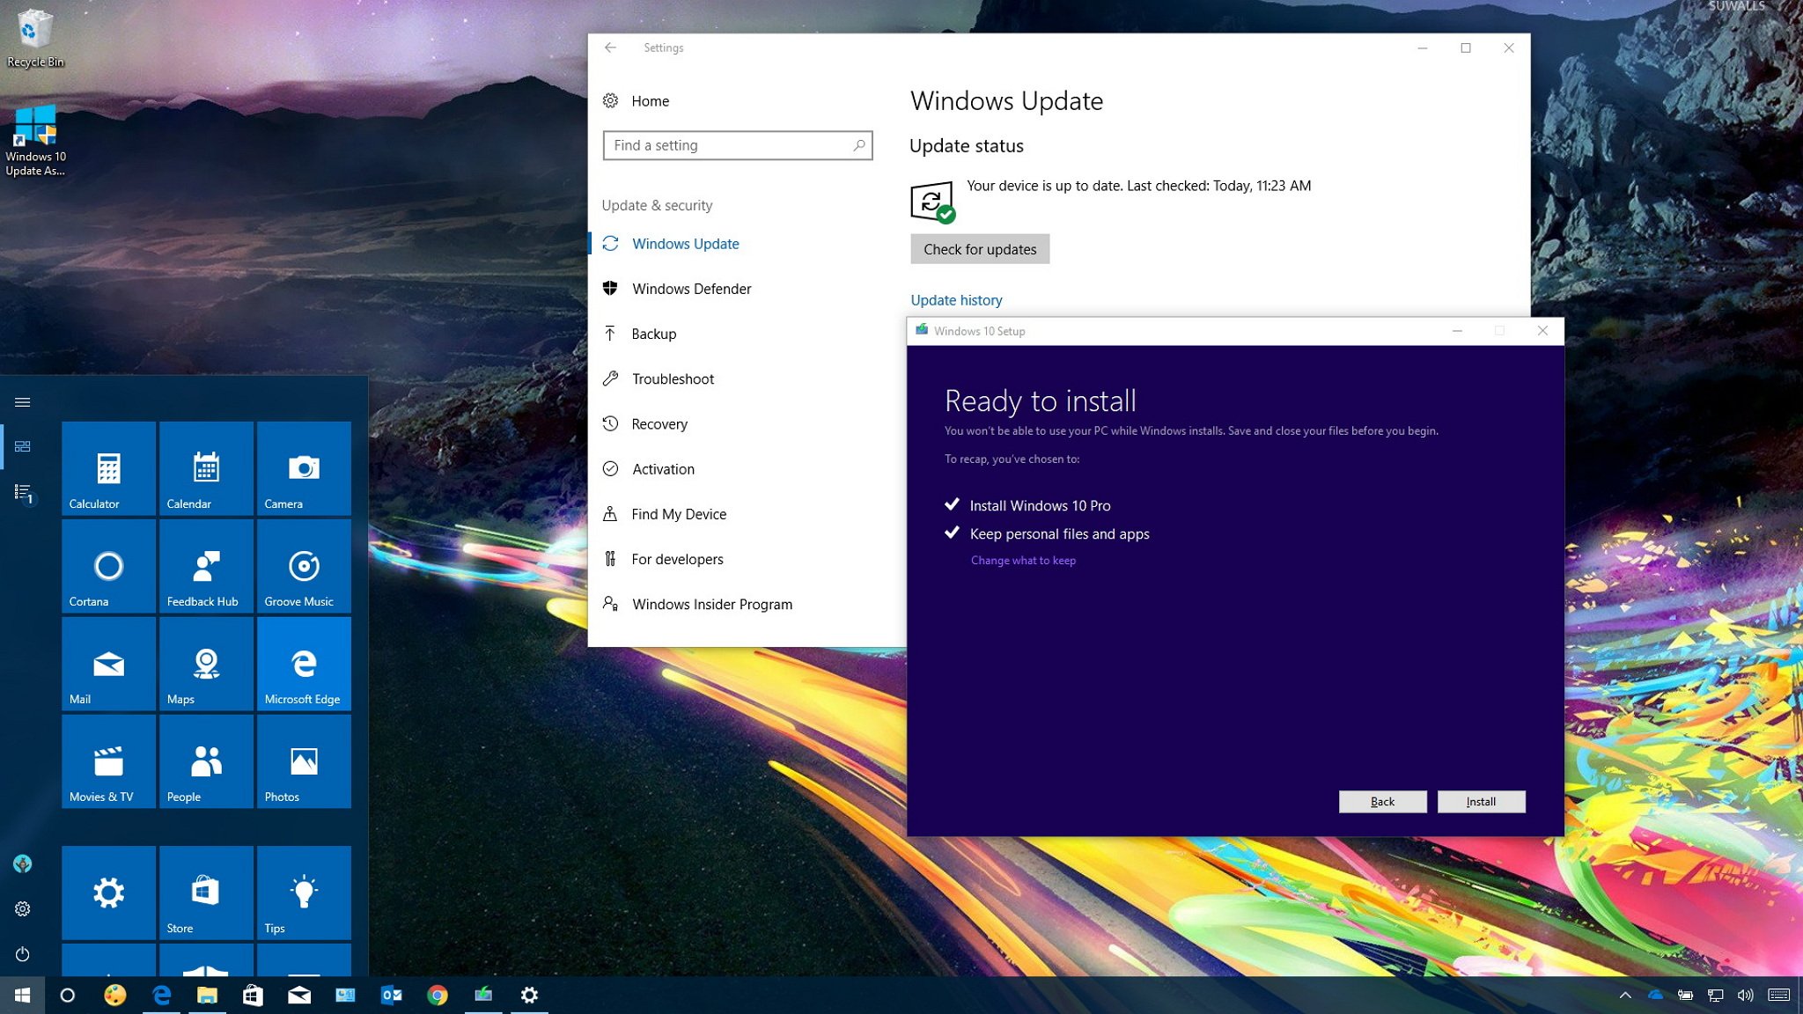The image size is (1803, 1014).
Task: Click Change what to keep link
Action: (x=1023, y=560)
